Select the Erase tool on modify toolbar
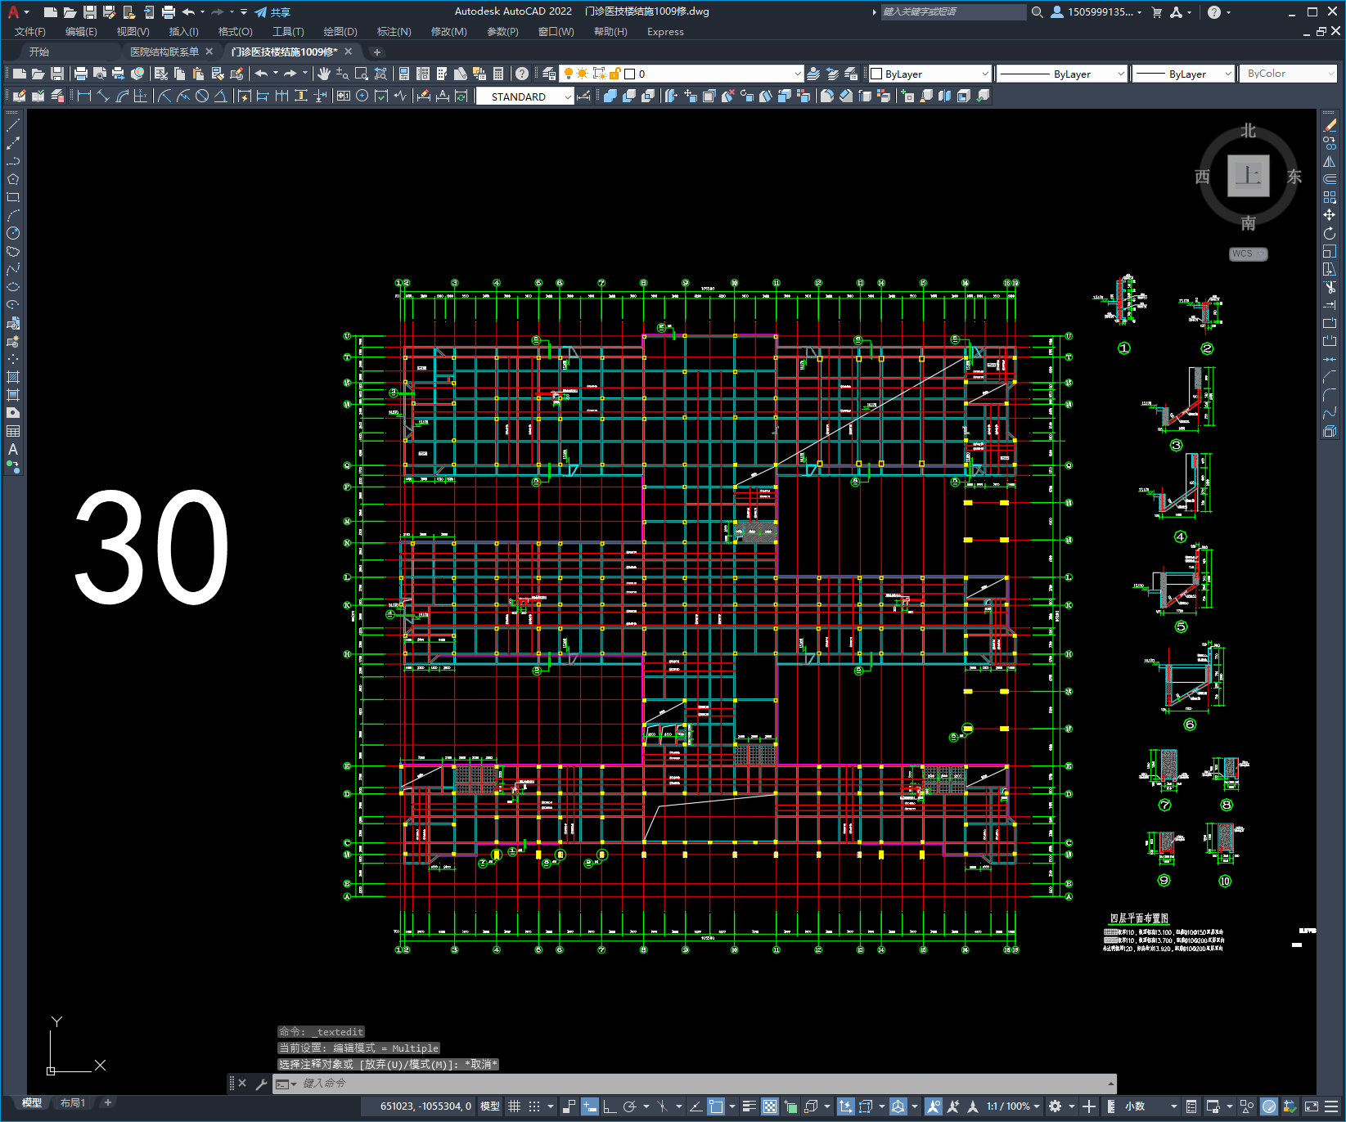Viewport: 1346px width, 1122px height. pyautogui.click(x=1330, y=125)
